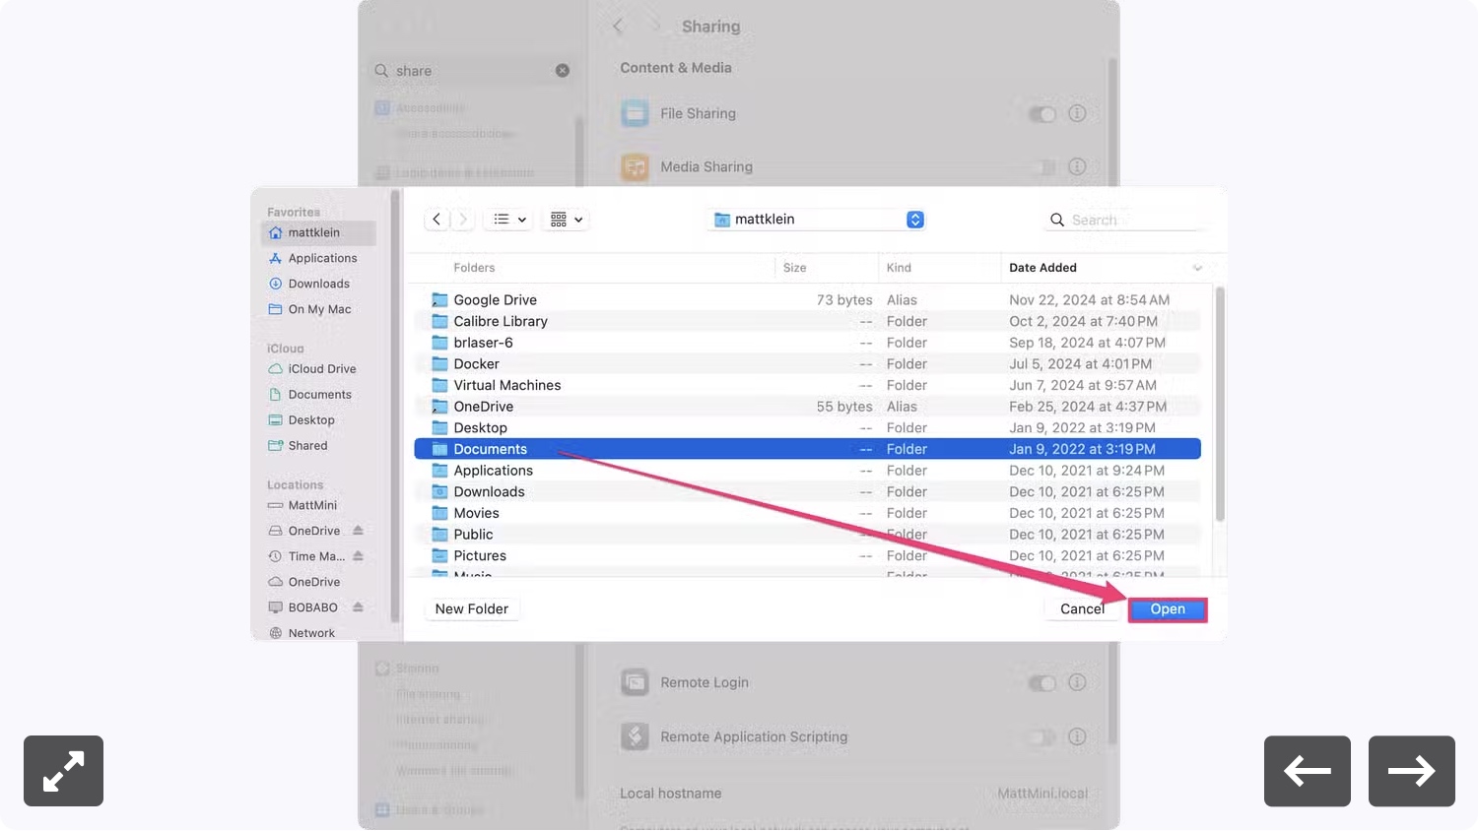Select the Public folder
This screenshot has width=1478, height=831.
point(807,535)
